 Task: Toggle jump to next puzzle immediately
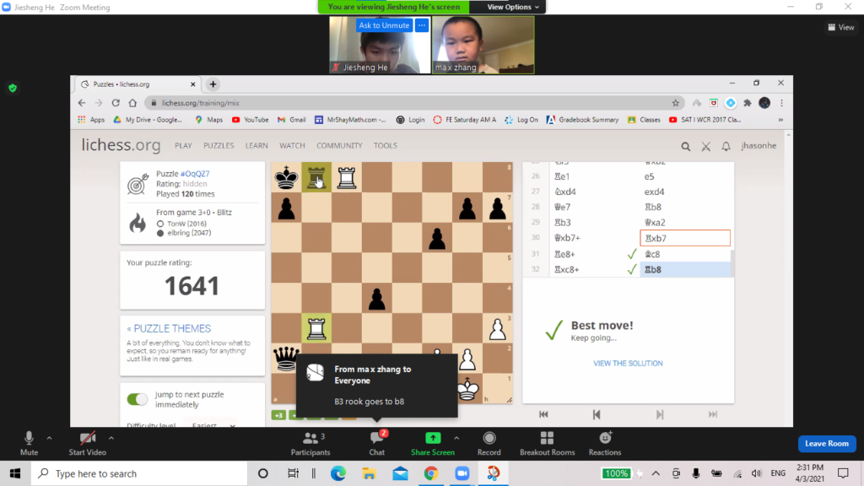tap(138, 399)
